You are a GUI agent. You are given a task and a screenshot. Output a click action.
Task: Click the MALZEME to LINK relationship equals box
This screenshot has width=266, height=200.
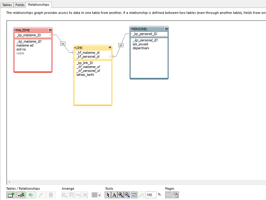pos(63,44)
